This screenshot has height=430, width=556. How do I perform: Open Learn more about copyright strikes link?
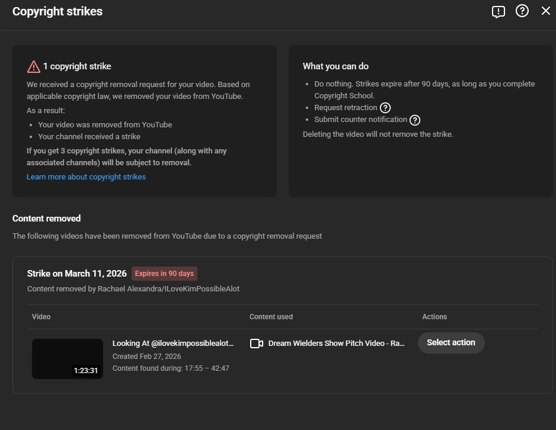click(86, 177)
